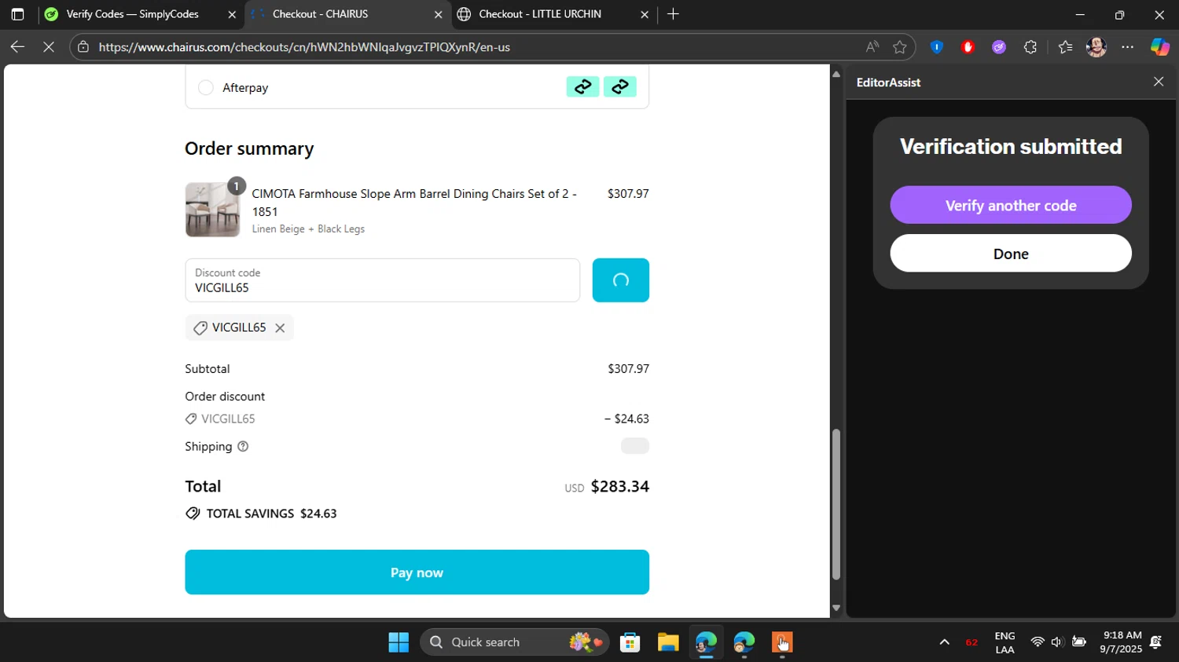Open the Favorites list

(x=1065, y=47)
